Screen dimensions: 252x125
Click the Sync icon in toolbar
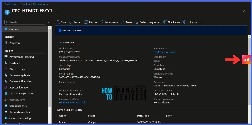tap(58, 22)
